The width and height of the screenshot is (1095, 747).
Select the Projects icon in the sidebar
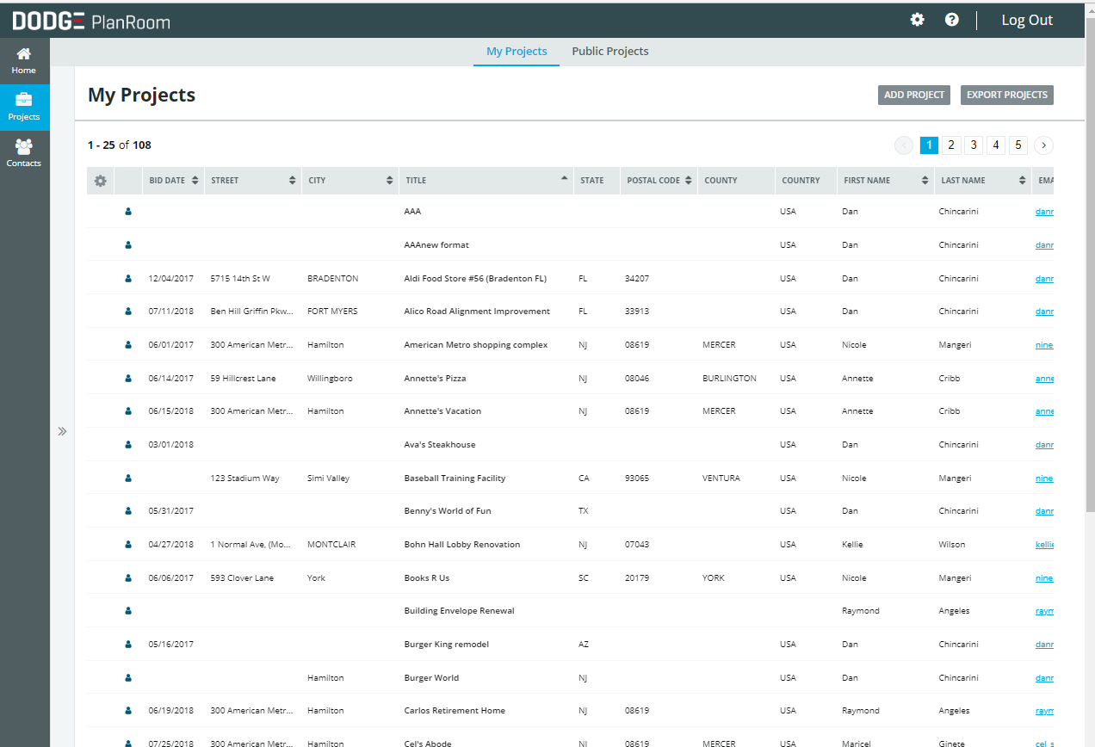point(23,107)
